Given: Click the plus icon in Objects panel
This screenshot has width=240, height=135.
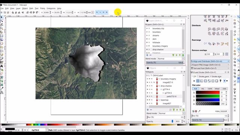Looking at the screenshot, I should point(148,110).
